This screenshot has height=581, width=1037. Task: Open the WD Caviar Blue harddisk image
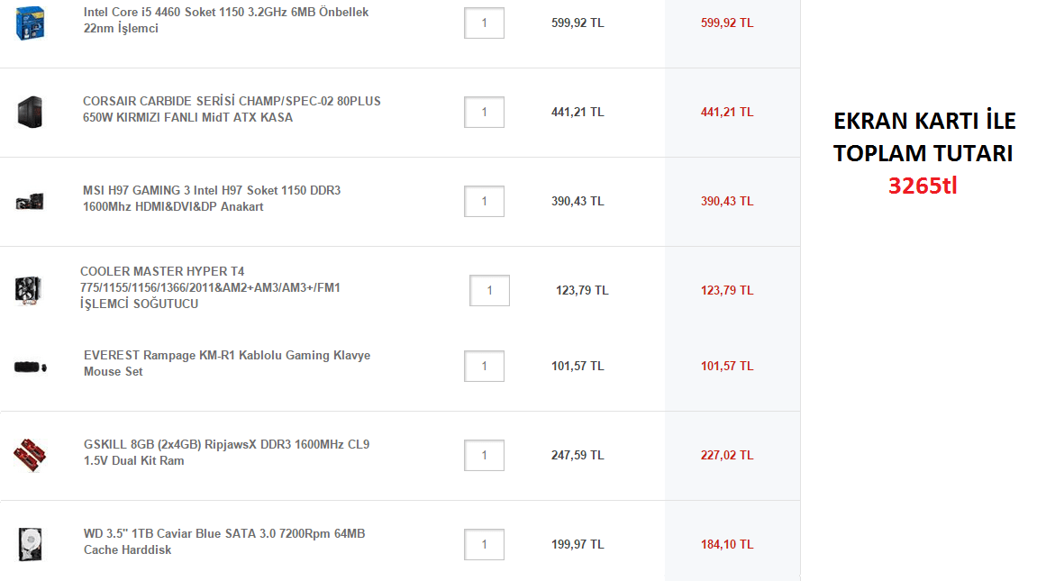(x=29, y=544)
